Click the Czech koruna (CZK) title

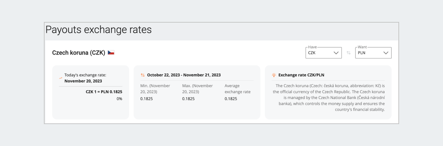(79, 53)
